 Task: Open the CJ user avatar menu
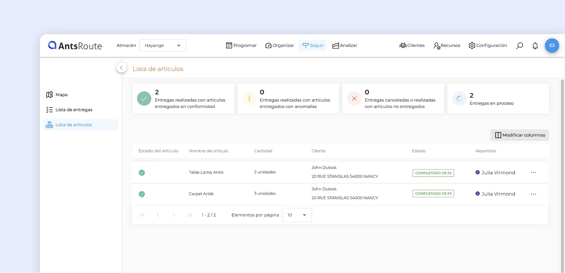552,45
